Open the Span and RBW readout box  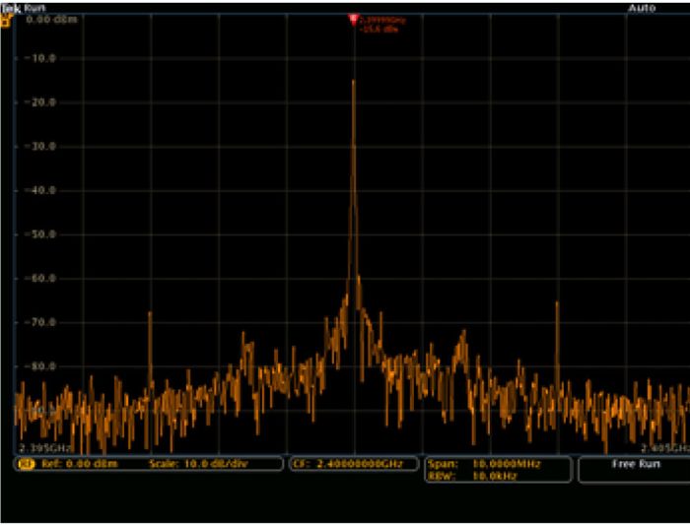pos(498,470)
